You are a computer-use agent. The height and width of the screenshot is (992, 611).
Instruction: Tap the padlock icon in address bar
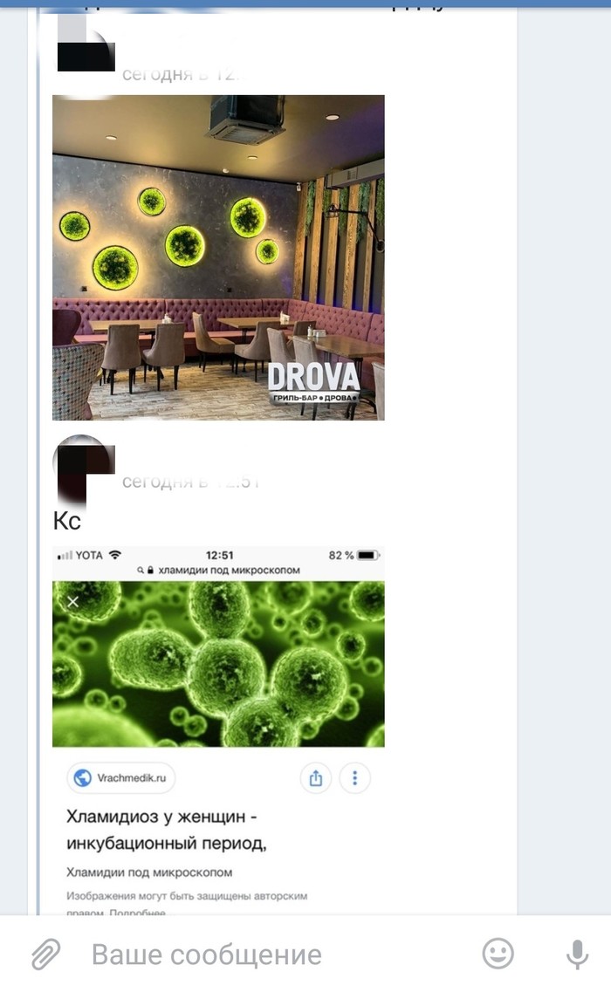(151, 570)
